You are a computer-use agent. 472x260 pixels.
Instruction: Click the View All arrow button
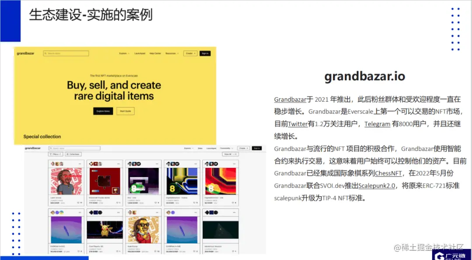(230, 154)
